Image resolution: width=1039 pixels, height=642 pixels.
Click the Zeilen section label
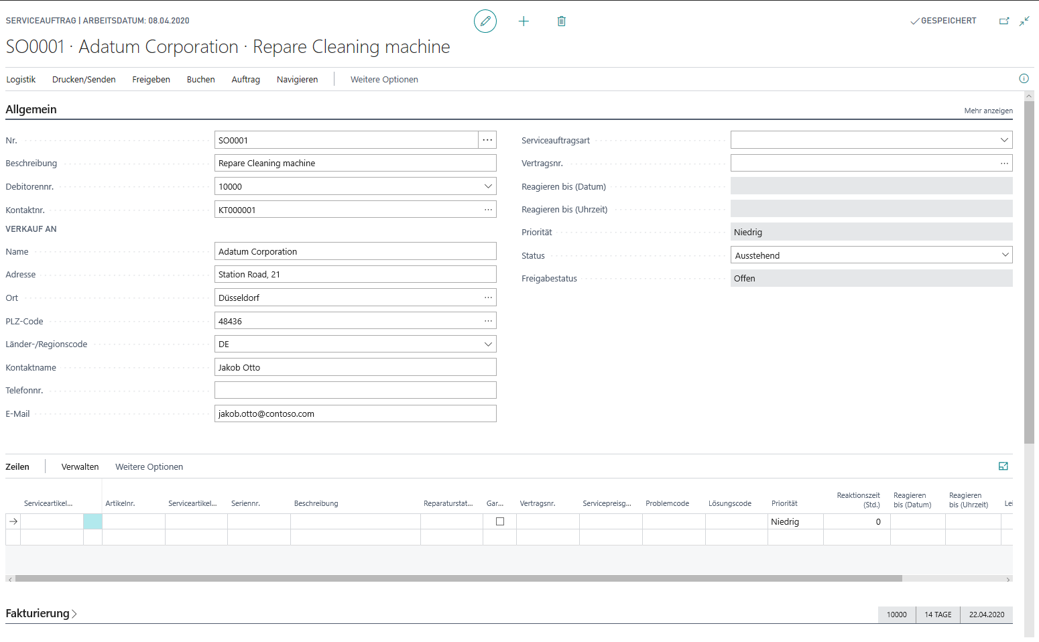[17, 466]
